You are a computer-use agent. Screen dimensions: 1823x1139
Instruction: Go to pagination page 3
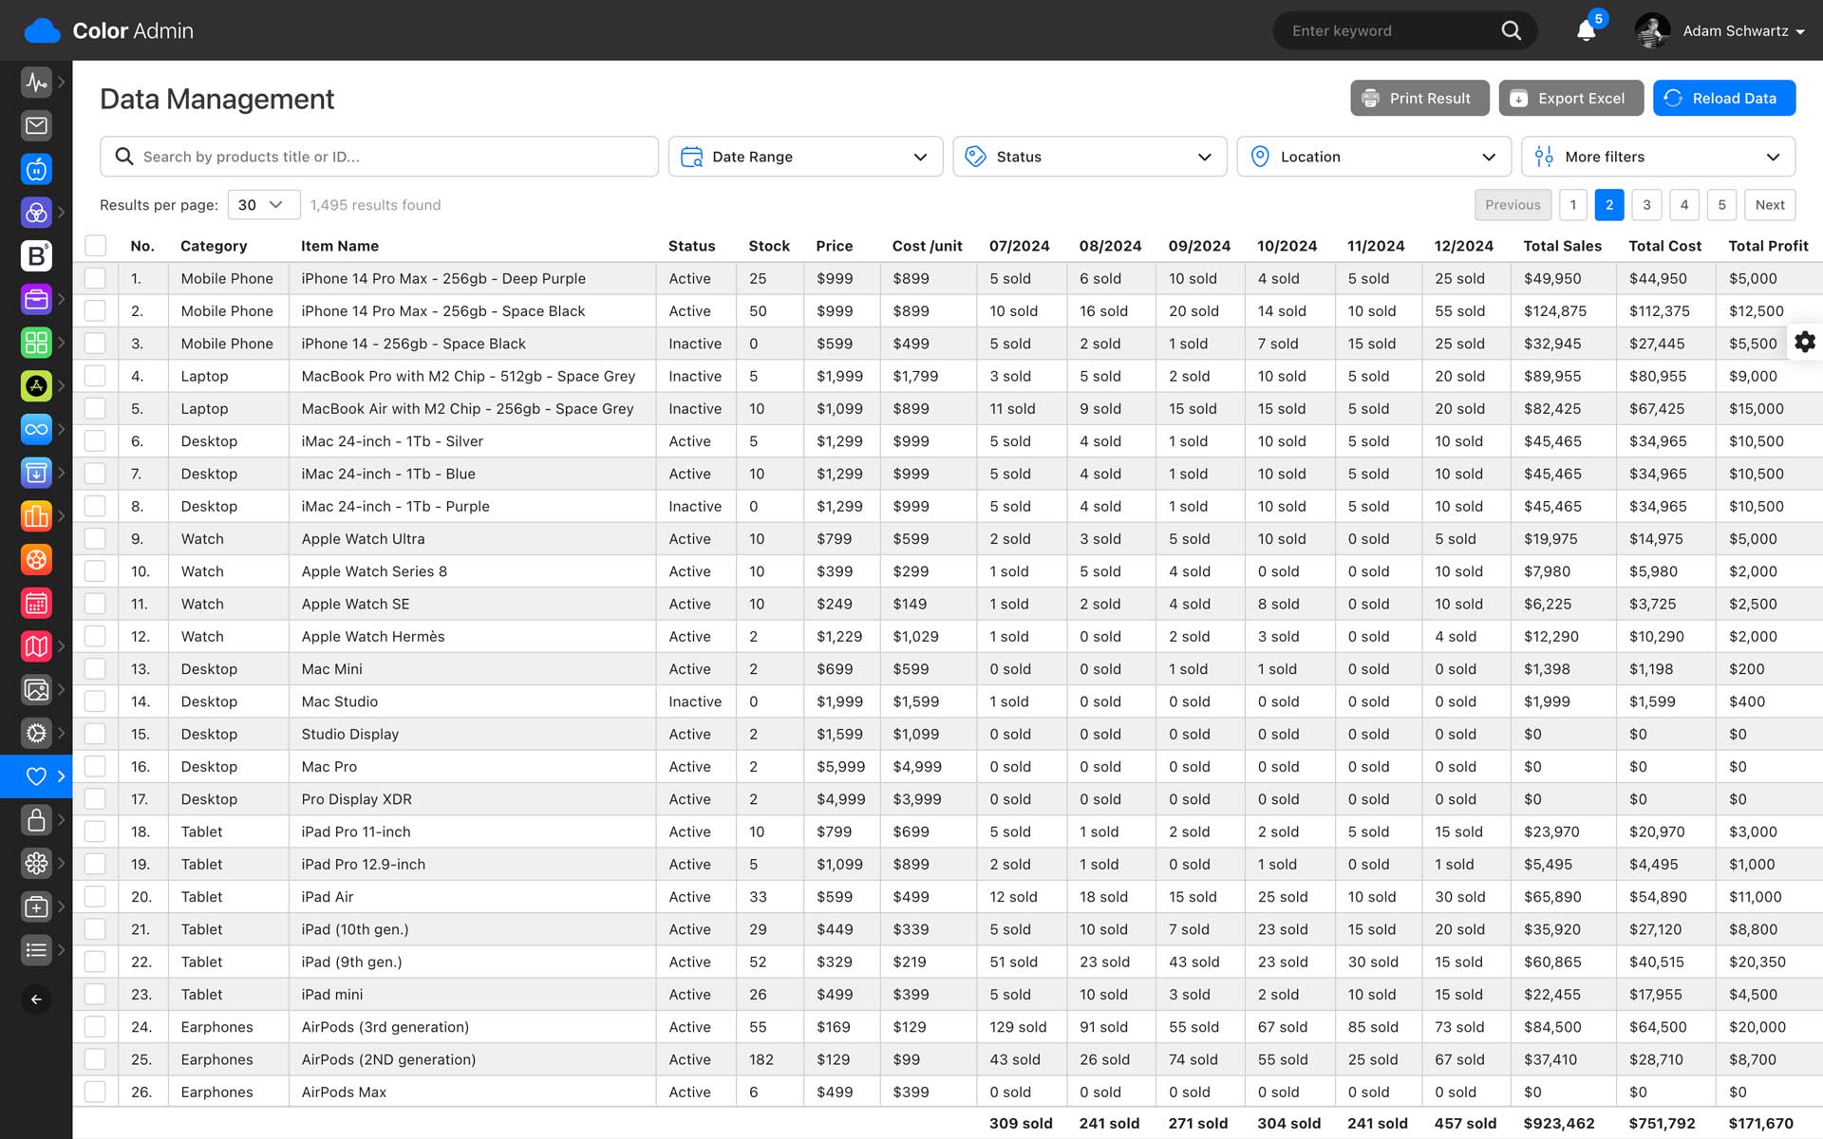point(1646,205)
